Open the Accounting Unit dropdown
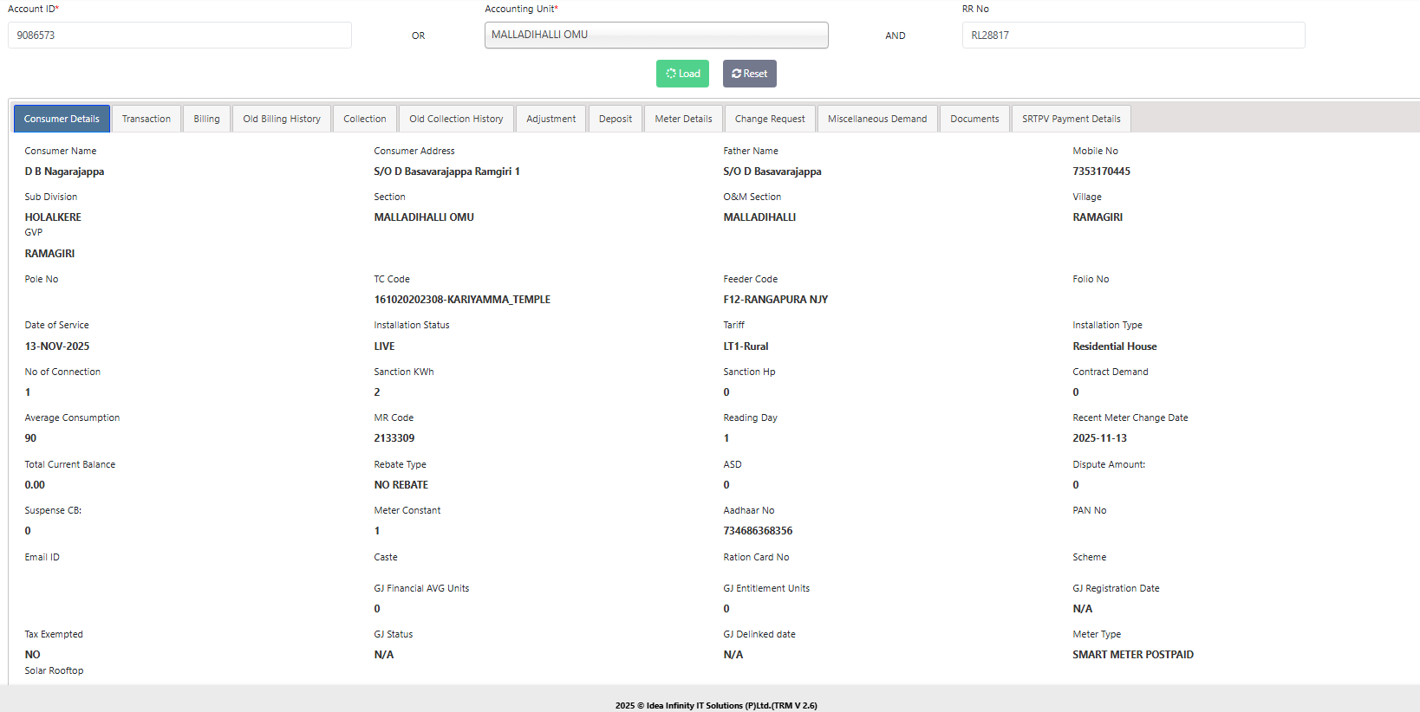The width and height of the screenshot is (1420, 712). [656, 36]
